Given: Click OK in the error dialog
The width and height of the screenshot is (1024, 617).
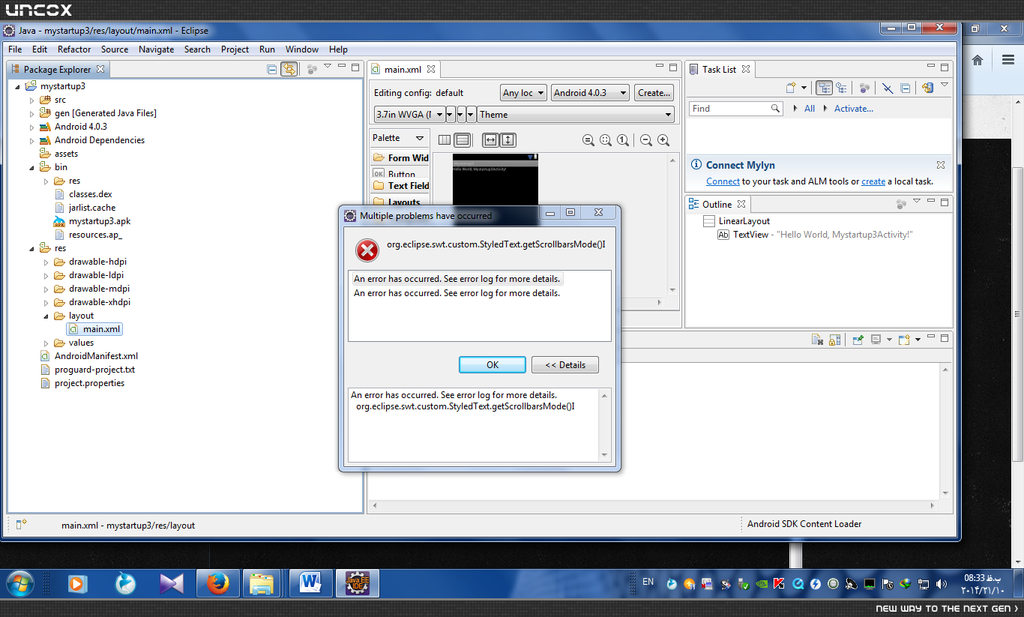Looking at the screenshot, I should (x=493, y=365).
